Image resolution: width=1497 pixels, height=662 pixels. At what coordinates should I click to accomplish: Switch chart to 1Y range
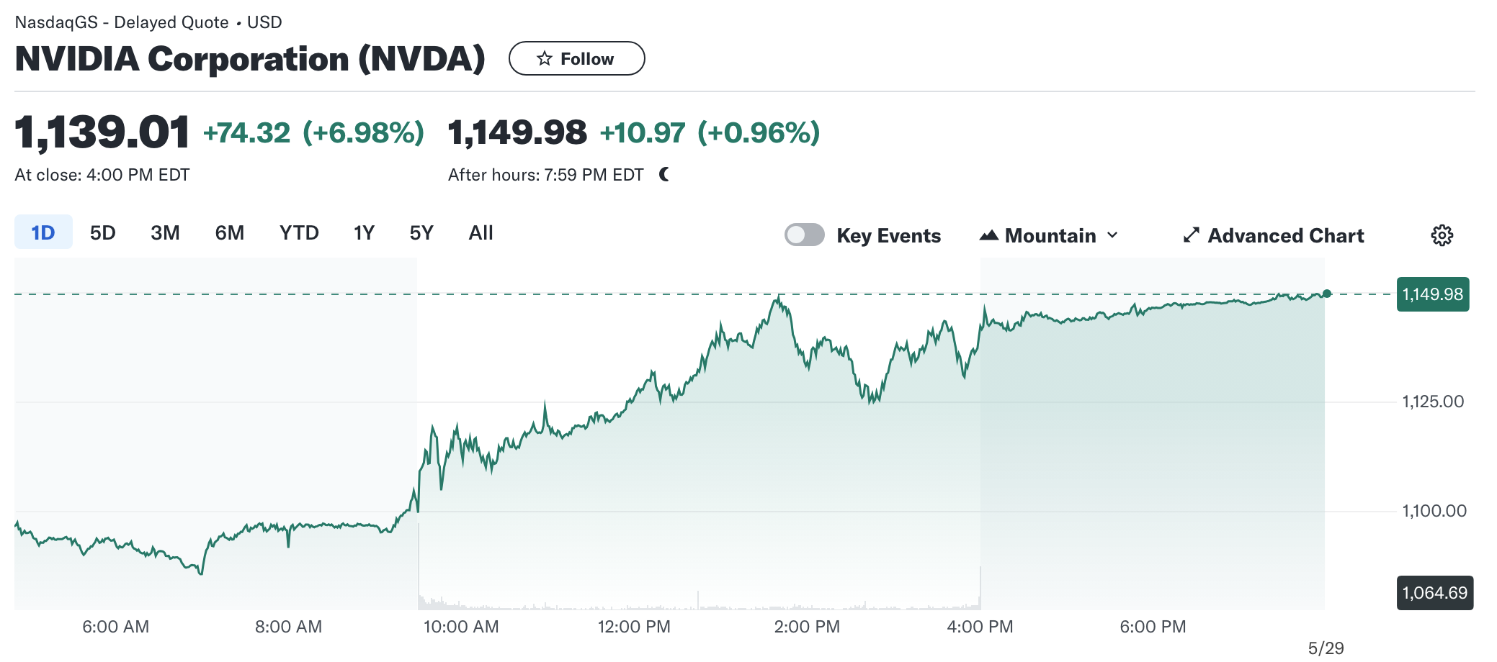click(x=364, y=232)
